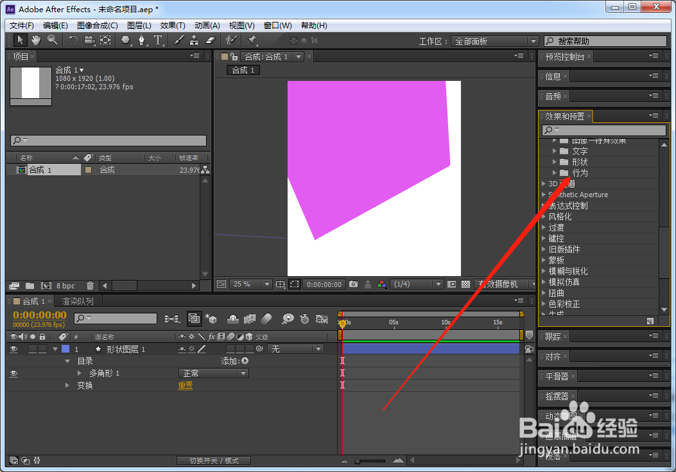
Task: Click the 0:00:00:00 viewer time button
Action: point(324,284)
